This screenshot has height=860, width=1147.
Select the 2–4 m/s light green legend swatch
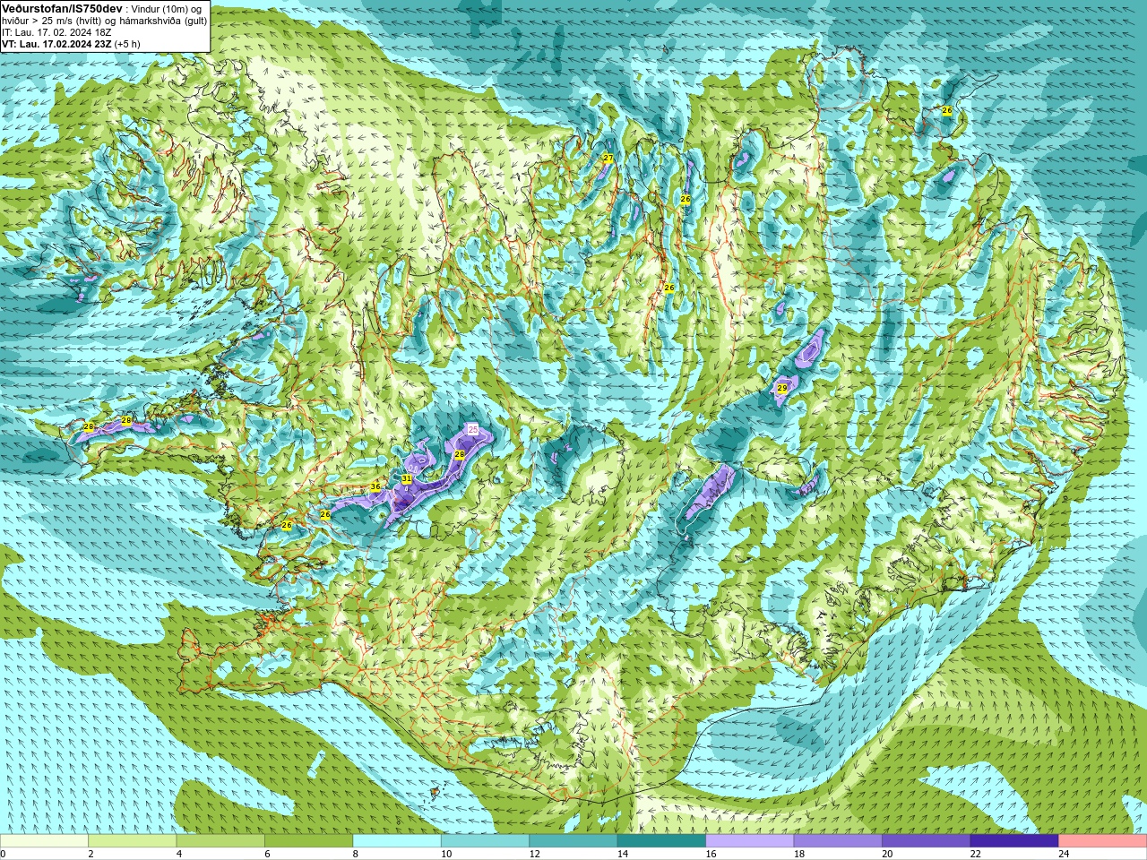[133, 841]
